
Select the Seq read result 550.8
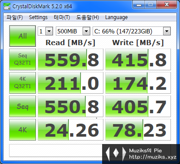[71, 106]
